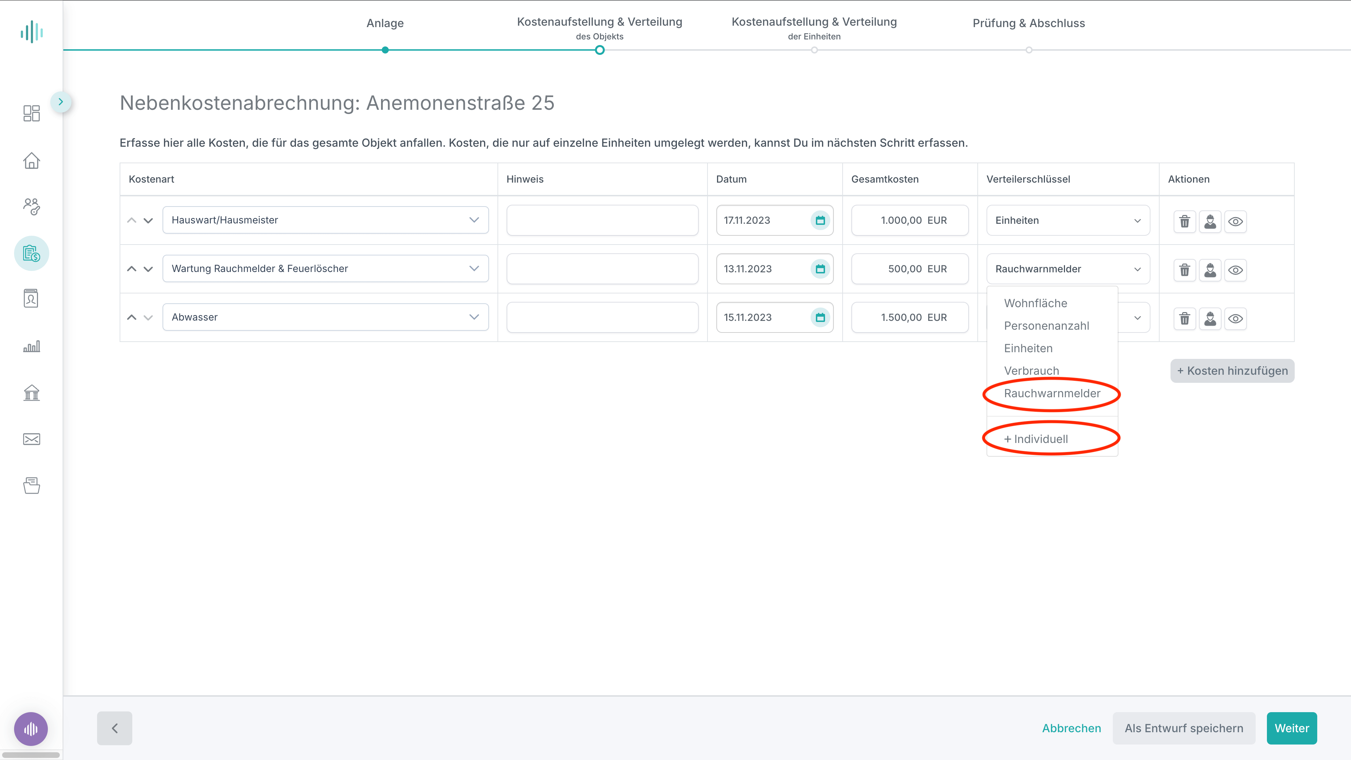Open the bar chart reports icon
Image resolution: width=1351 pixels, height=760 pixels.
[31, 346]
